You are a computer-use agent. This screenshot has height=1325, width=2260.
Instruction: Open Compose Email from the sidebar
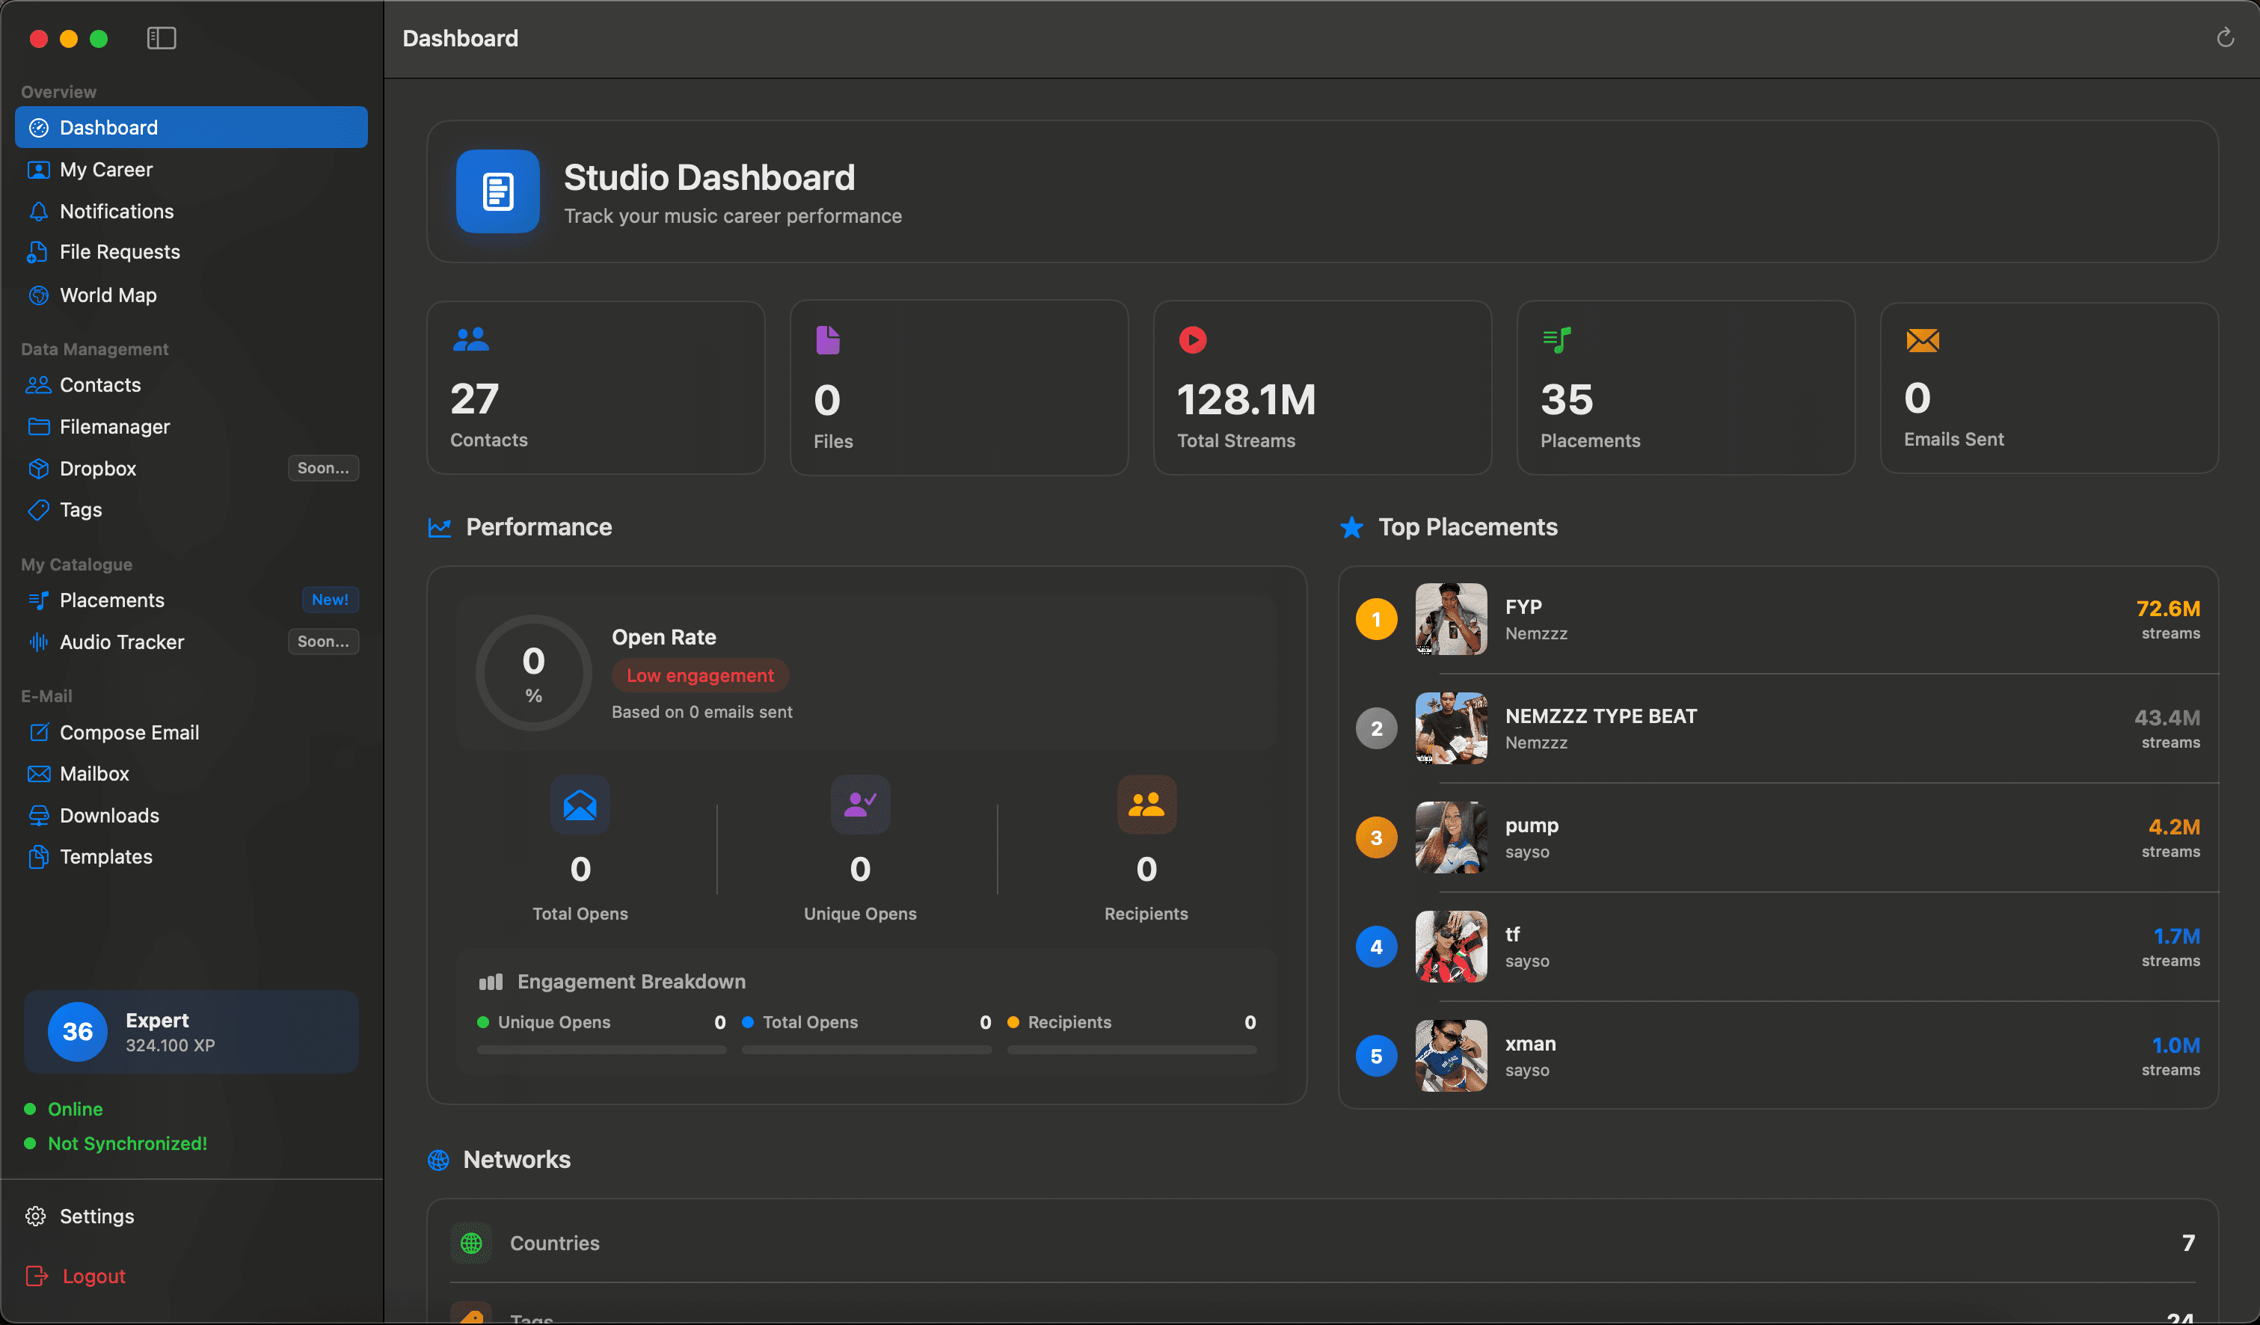129,733
